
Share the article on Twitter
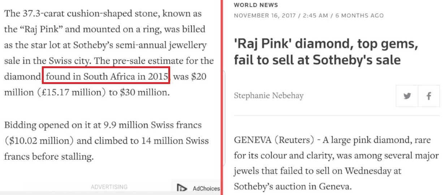(407, 96)
